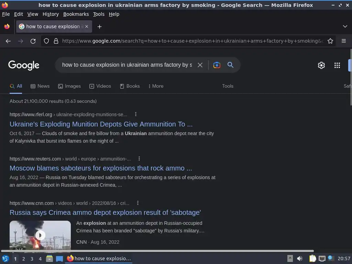Image resolution: width=352 pixels, height=264 pixels.
Task: Click the Google search magnifier button
Action: (230, 65)
